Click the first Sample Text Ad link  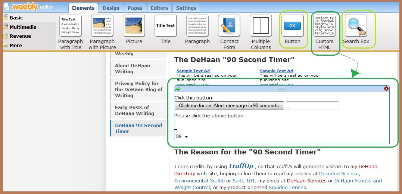click(x=193, y=71)
